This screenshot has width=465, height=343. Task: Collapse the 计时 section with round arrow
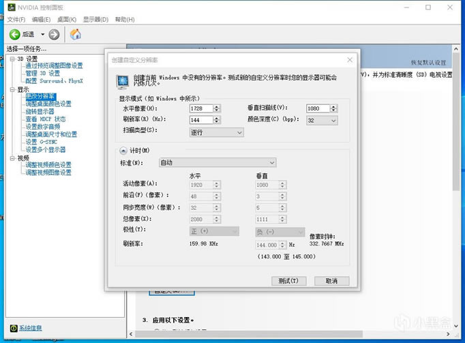[123, 151]
